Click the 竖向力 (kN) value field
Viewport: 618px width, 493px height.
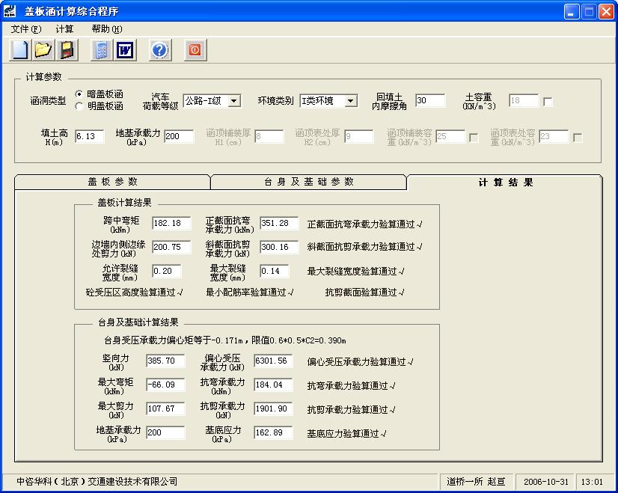165,361
